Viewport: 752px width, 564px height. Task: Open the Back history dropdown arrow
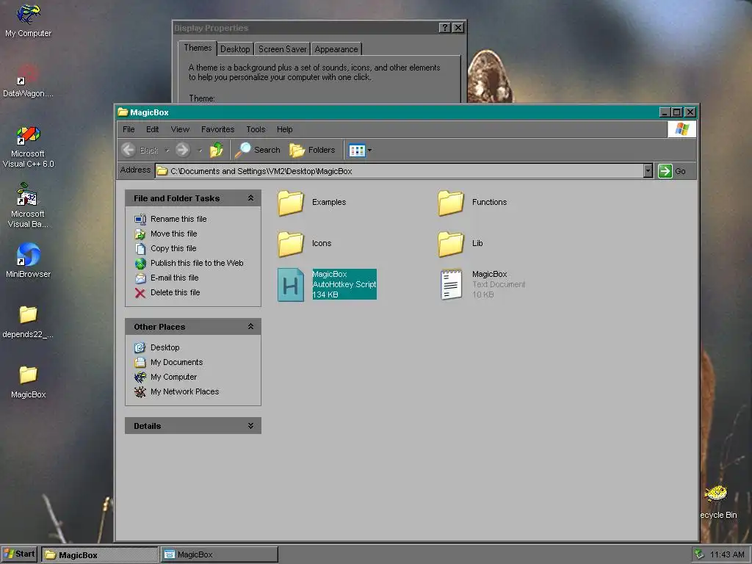167,151
